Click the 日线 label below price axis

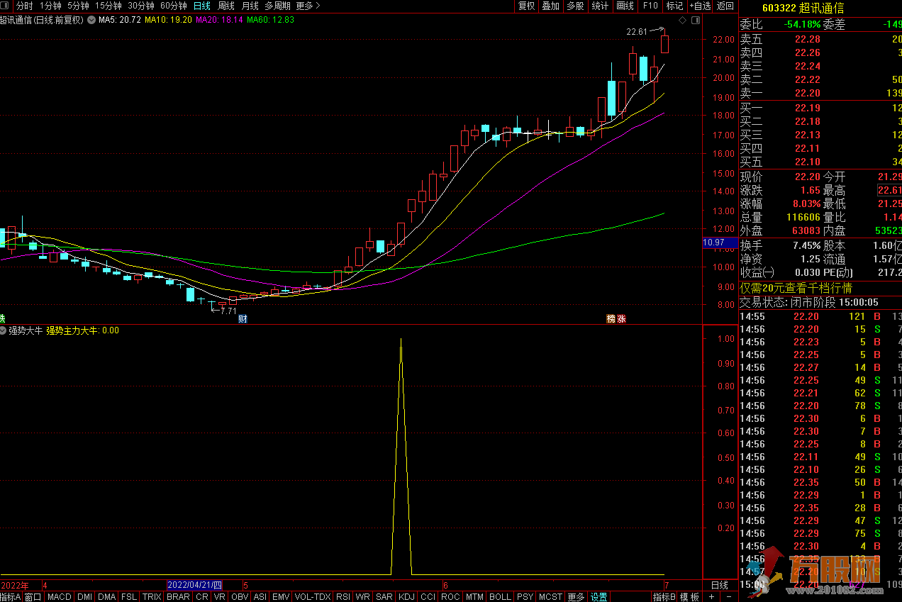point(720,586)
